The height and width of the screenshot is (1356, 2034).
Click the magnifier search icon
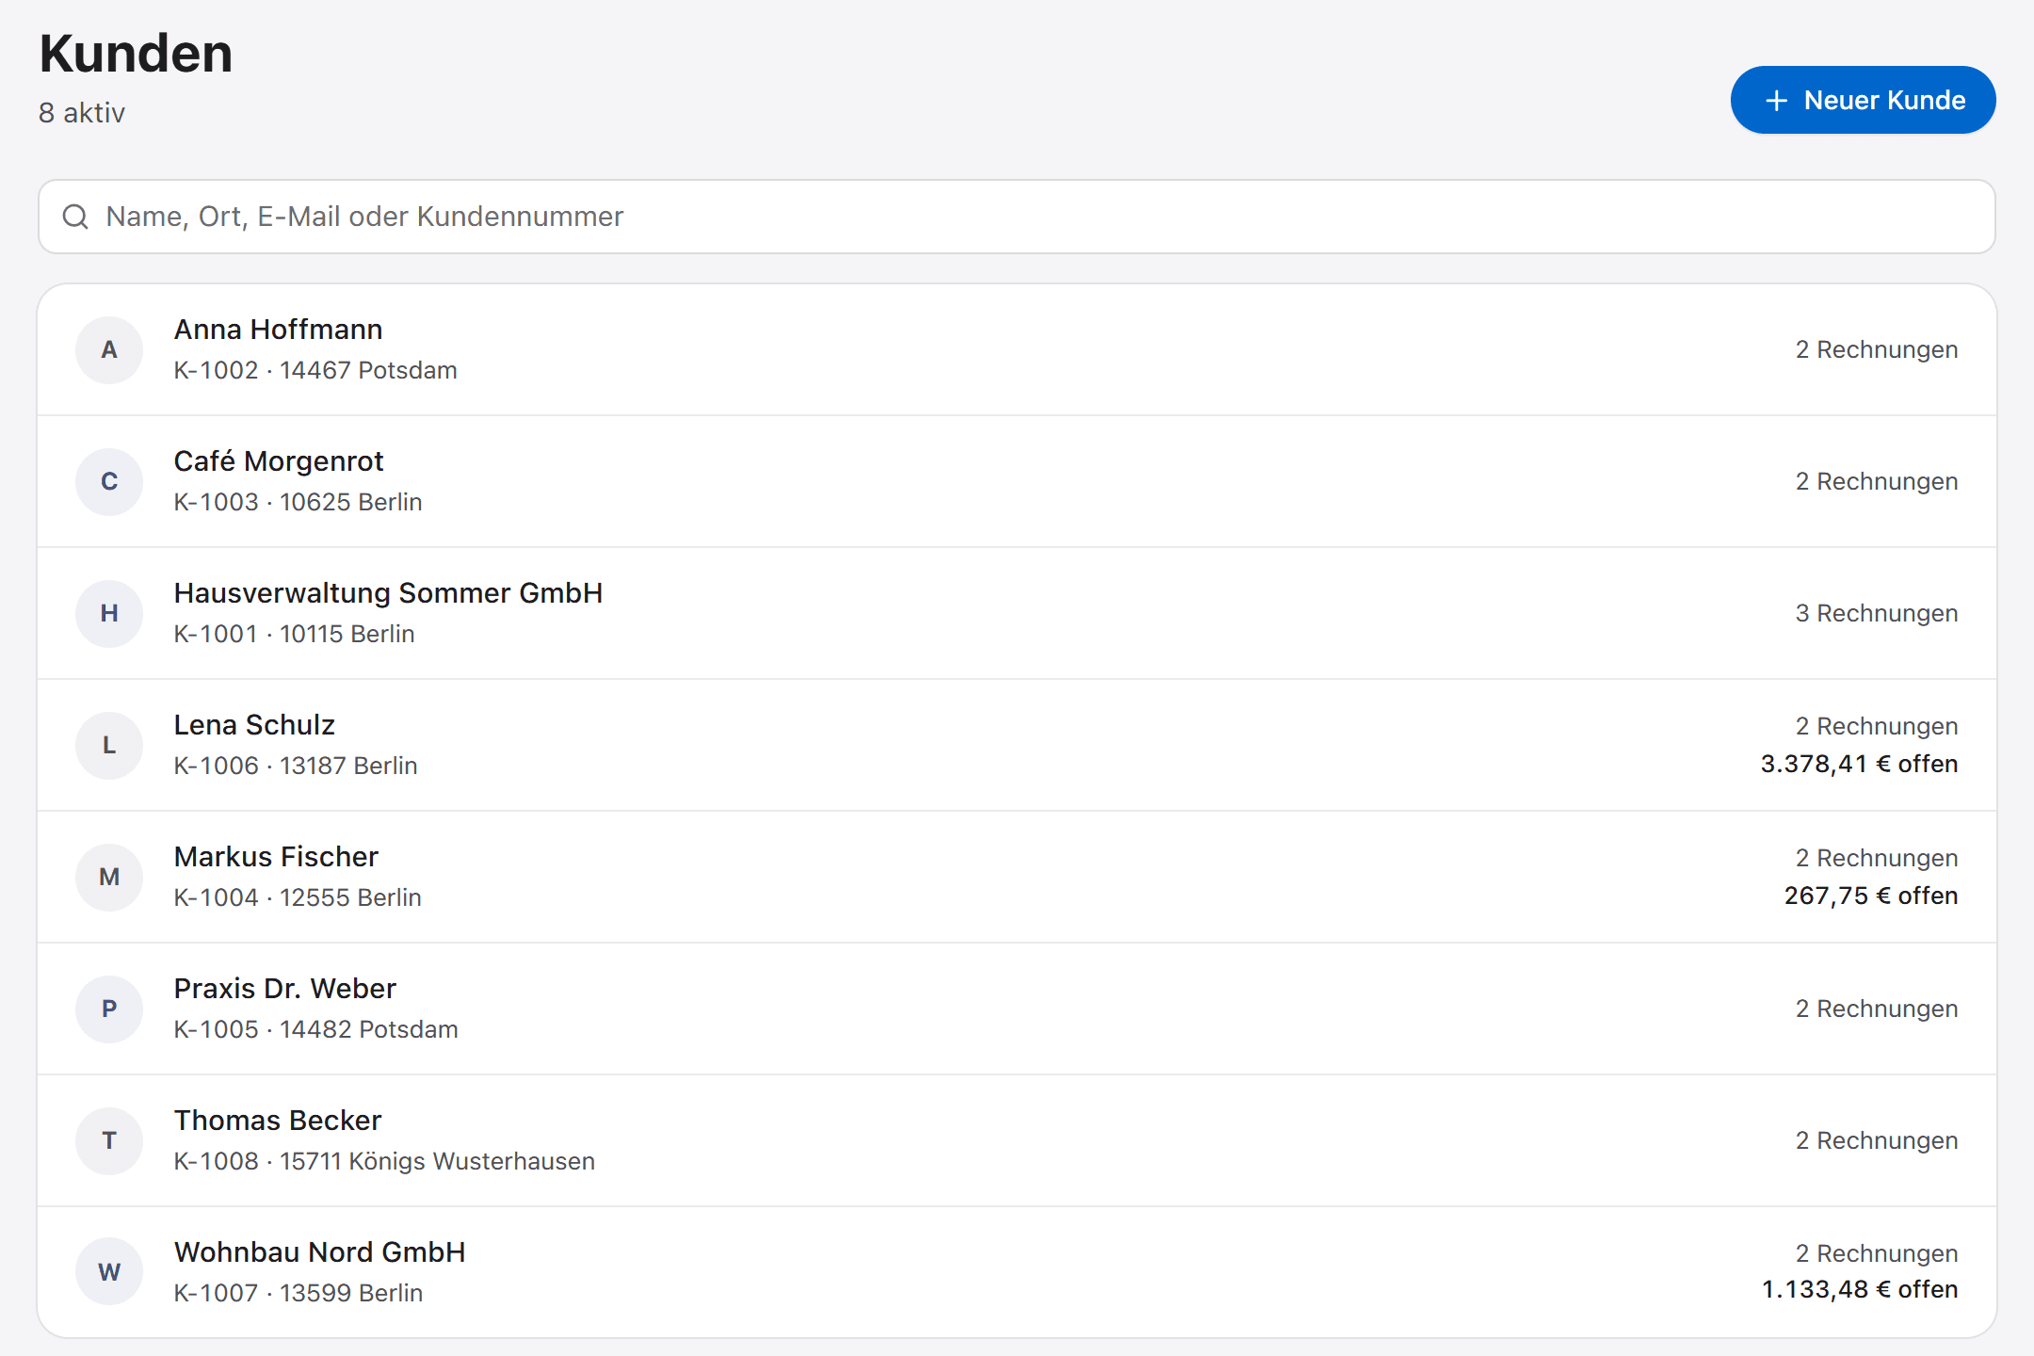[x=75, y=217]
